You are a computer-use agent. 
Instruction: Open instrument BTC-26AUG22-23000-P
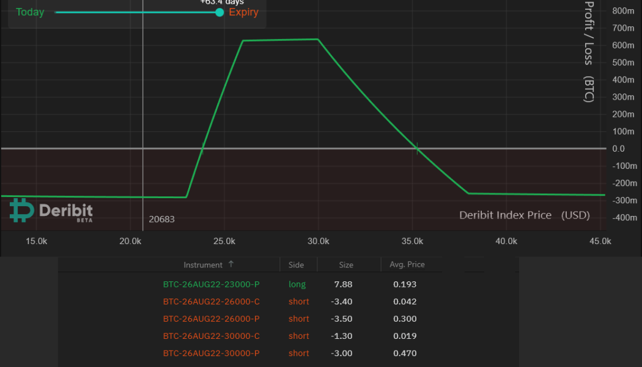coord(210,284)
